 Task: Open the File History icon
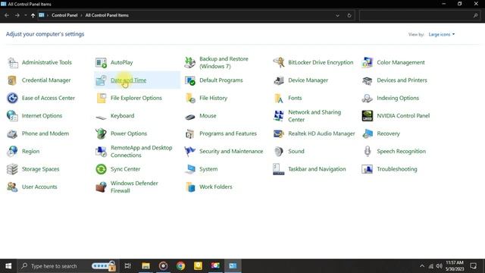[x=190, y=98]
